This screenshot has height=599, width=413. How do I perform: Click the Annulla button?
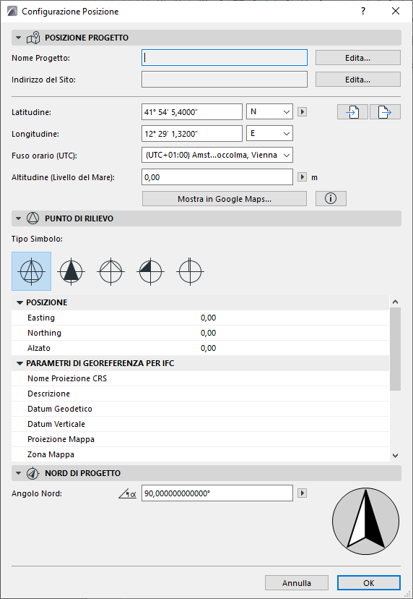(297, 583)
